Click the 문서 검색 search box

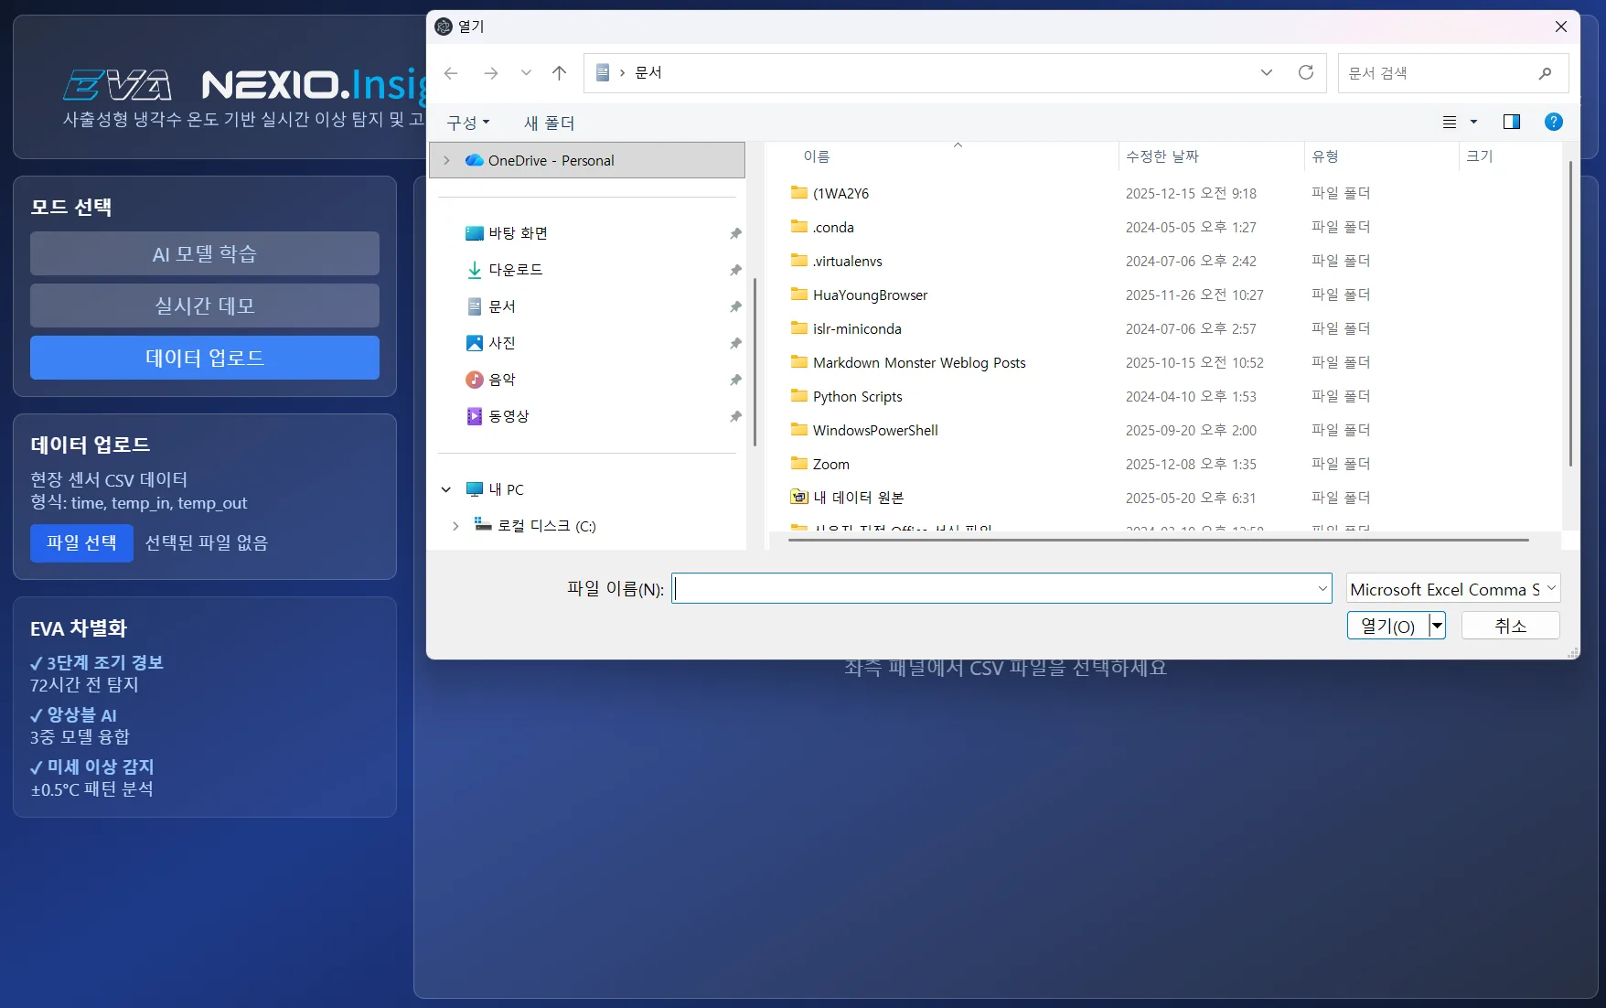(x=1452, y=73)
